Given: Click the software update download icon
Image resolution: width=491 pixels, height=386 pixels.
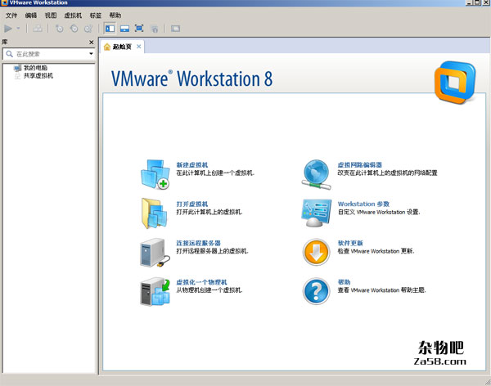Looking at the screenshot, I should [316, 253].
